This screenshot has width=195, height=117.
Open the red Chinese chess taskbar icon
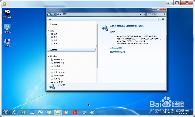75,112
